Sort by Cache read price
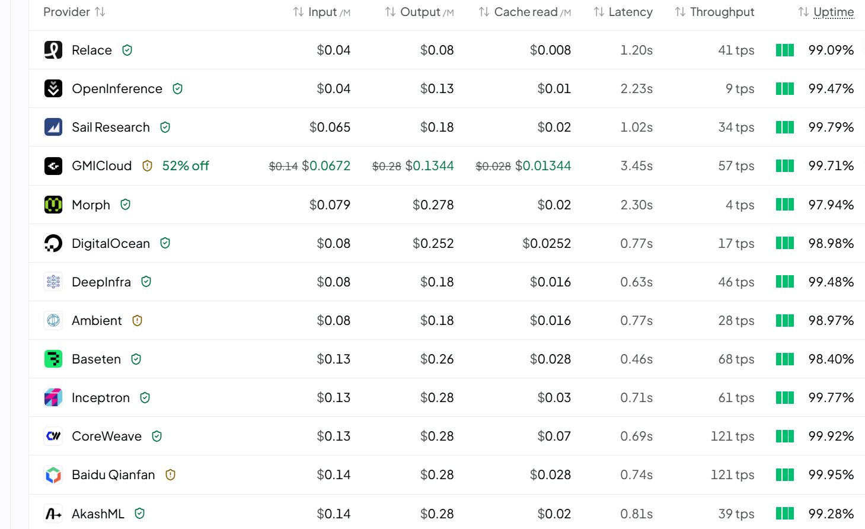This screenshot has width=865, height=529. coord(525,12)
